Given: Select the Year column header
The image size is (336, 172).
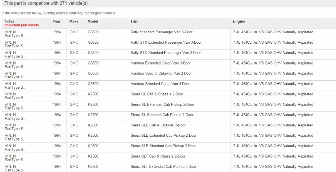Looking at the screenshot, I should 56,21.
